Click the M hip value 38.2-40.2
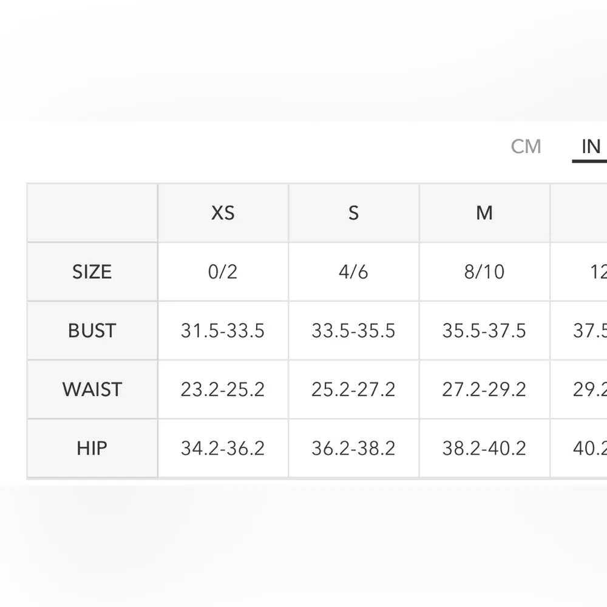The height and width of the screenshot is (607, 607). tap(484, 448)
